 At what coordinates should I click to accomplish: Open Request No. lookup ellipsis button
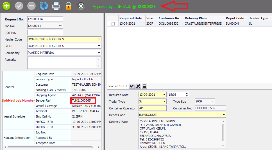coord(60,19)
